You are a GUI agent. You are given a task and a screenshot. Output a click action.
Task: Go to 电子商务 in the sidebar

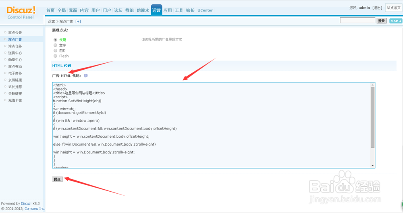[x=15, y=73]
